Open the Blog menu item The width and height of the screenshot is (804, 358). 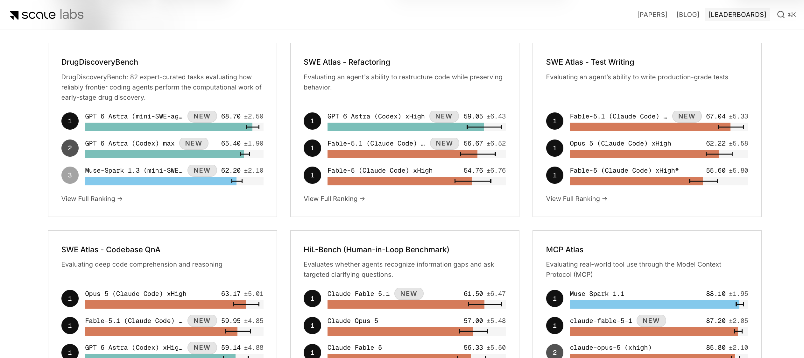[x=688, y=15]
